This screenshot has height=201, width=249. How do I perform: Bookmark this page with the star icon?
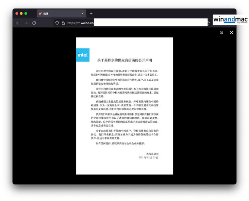click(208, 23)
